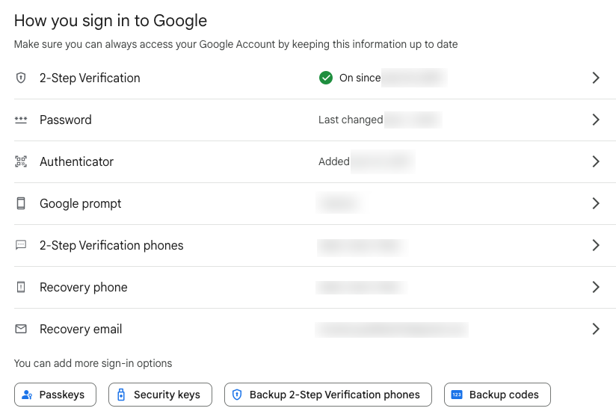Add Security keys sign-in option
Screen dimensions: 616x420
coord(160,395)
